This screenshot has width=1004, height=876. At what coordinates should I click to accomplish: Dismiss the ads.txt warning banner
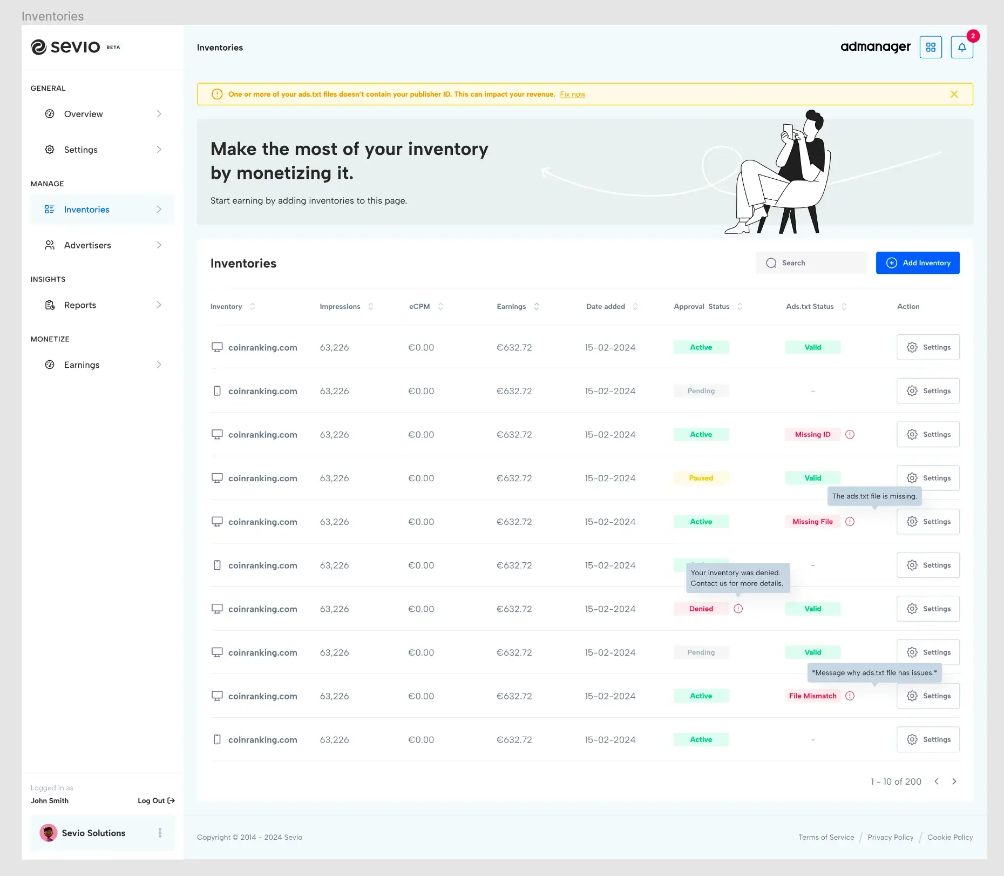coord(954,94)
